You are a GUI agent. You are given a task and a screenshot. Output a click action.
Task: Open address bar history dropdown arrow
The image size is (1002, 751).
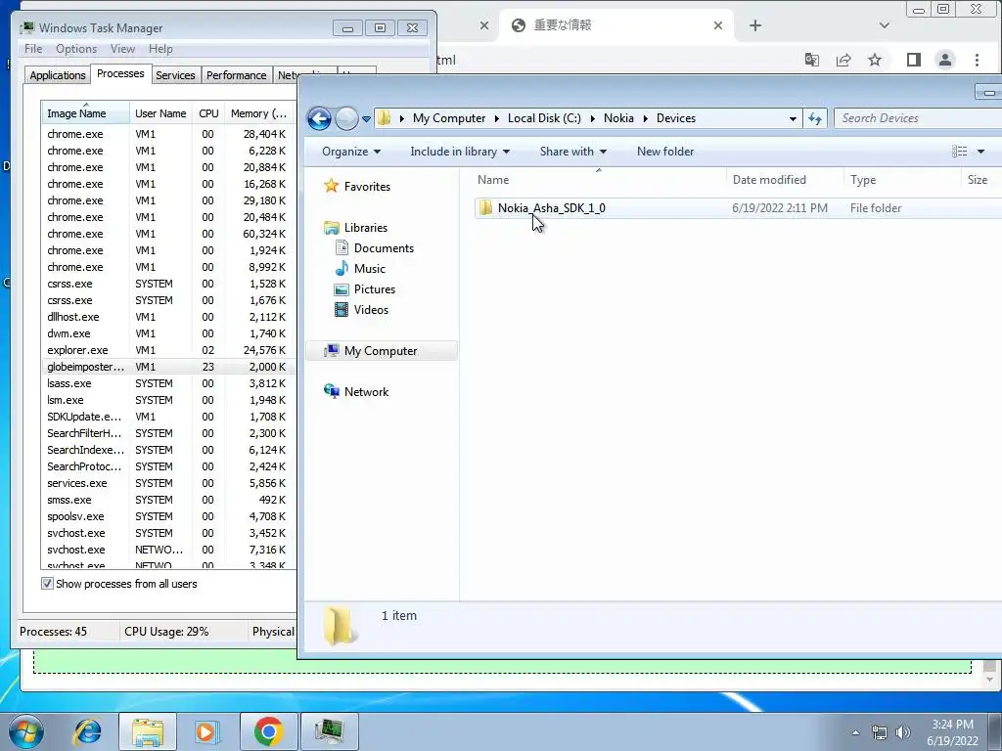click(x=793, y=118)
